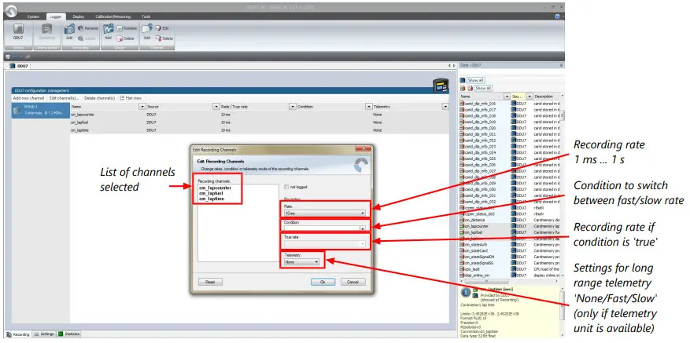Switch to Statistics bottom tab

tap(68, 334)
